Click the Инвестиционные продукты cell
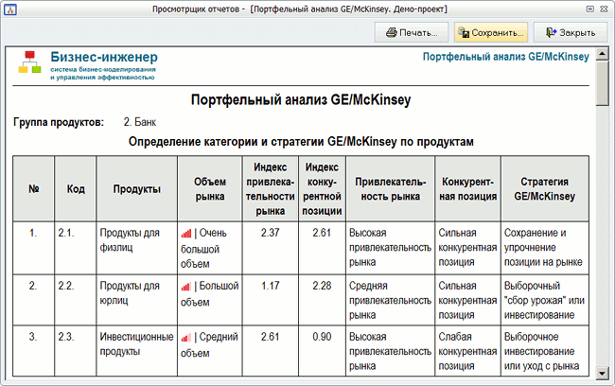This screenshot has height=386, width=615. click(x=137, y=351)
